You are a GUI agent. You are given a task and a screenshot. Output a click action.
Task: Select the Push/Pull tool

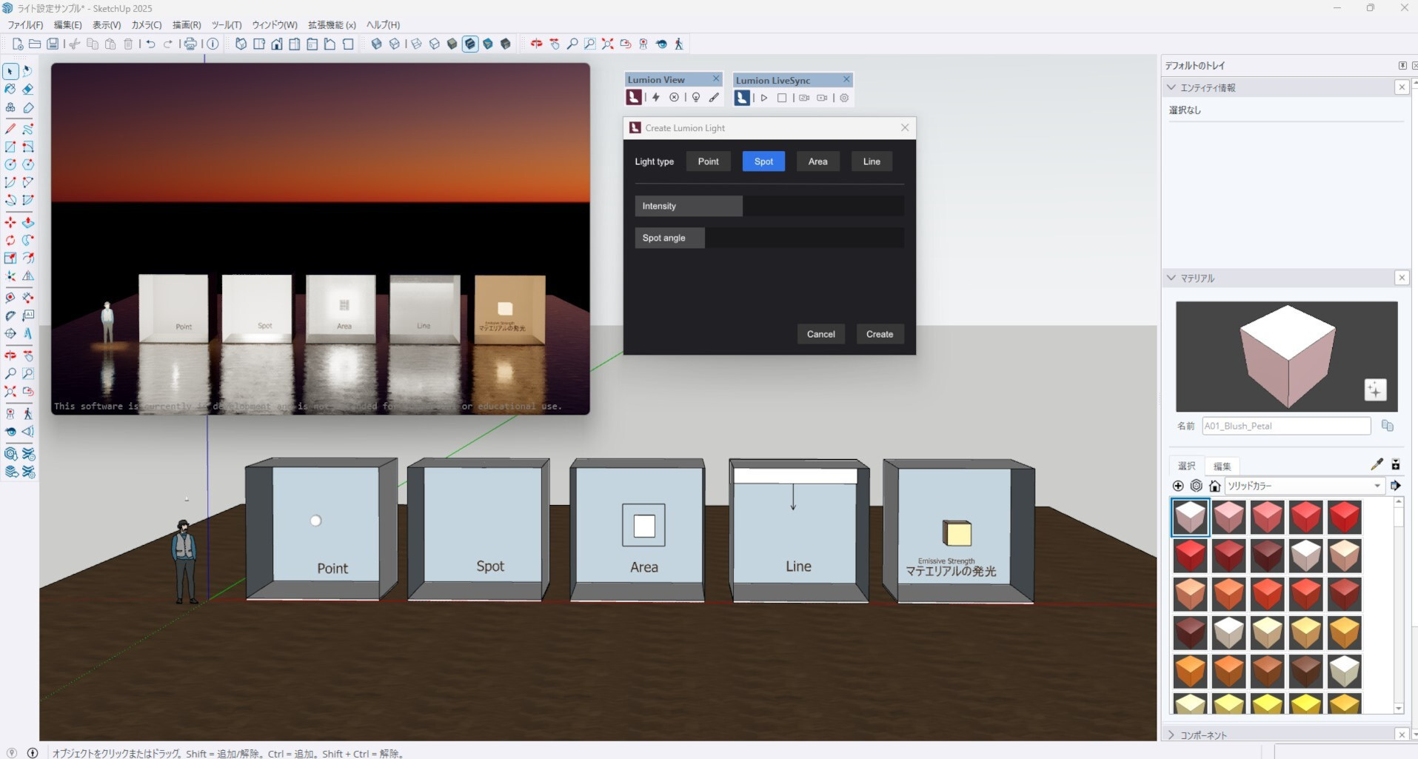click(28, 222)
